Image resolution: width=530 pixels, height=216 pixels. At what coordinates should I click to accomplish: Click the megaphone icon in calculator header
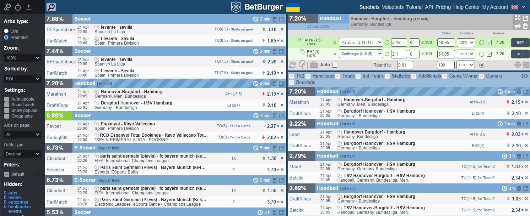[x=518, y=26]
